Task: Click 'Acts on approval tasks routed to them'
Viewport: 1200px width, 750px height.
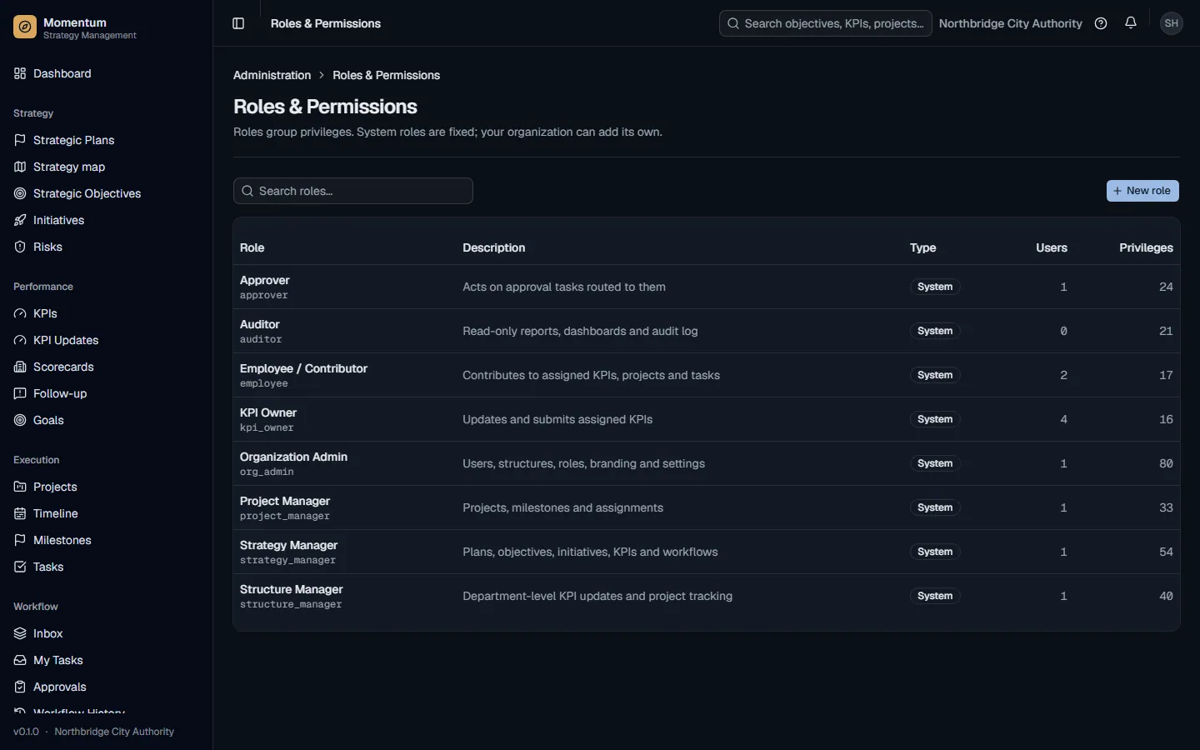Action: tap(564, 287)
